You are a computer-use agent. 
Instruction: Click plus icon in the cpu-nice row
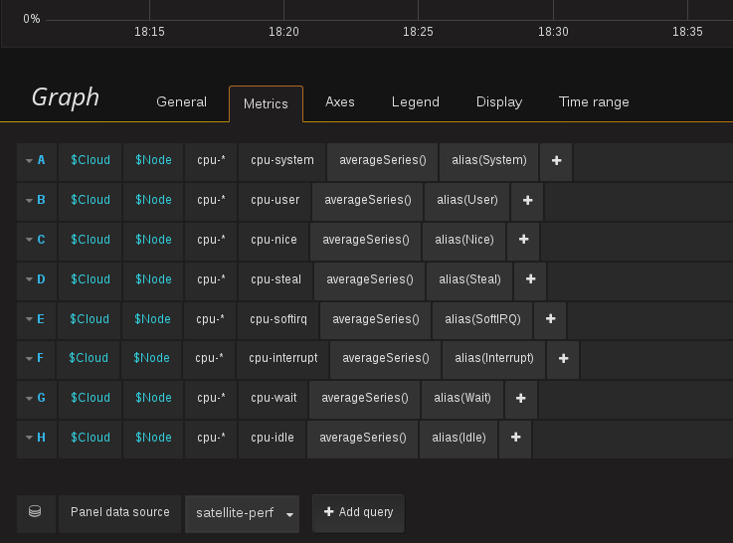523,240
